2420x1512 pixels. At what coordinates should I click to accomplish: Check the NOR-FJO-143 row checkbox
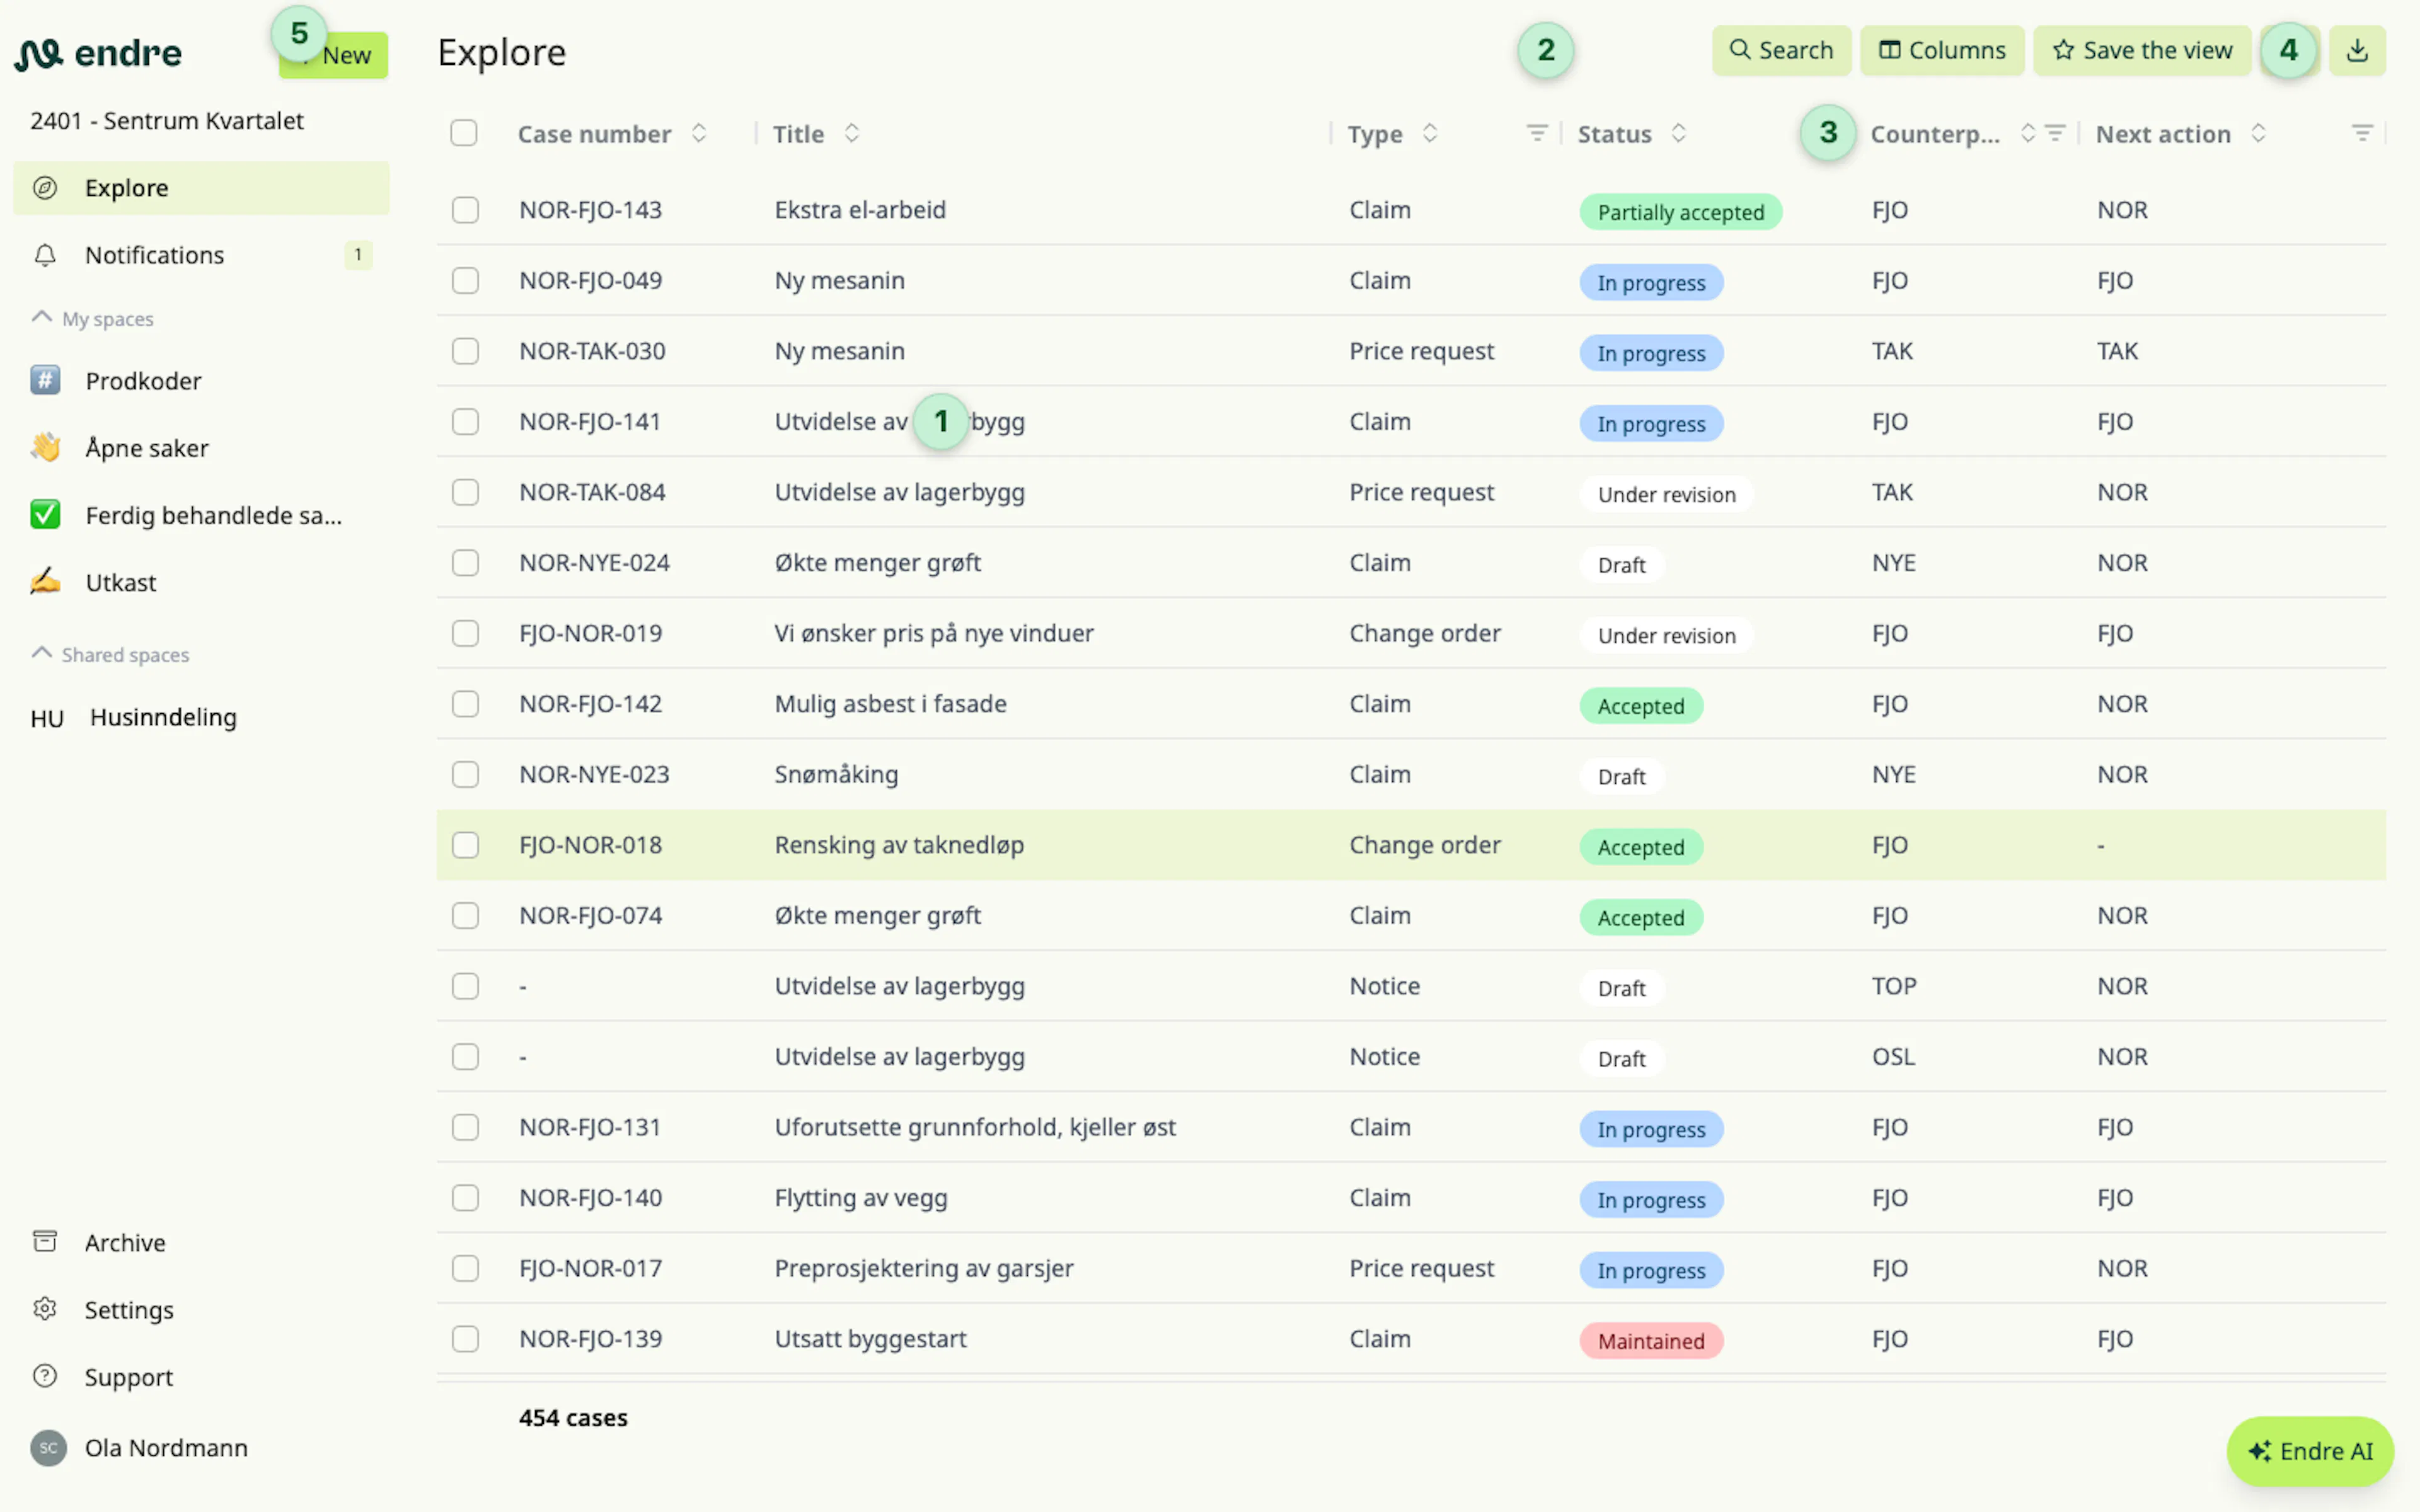click(465, 210)
